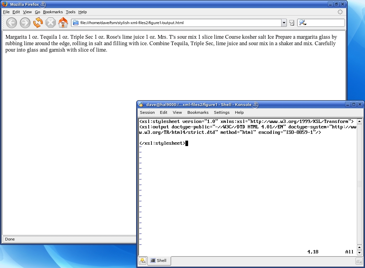Image resolution: width=365 pixels, height=268 pixels.
Task: Click the Firefox logo in the title bar
Action: [x=5, y=4]
